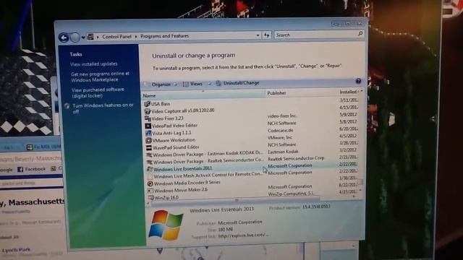Click the Back navigation arrow button
This screenshot has width=463, height=260.
(x=64, y=38)
